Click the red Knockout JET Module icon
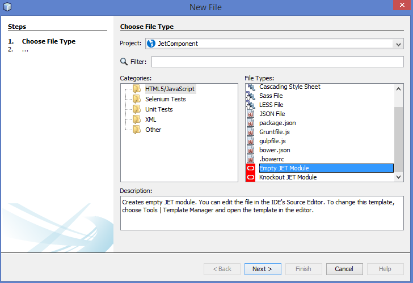The width and height of the screenshot is (413, 283). [x=251, y=177]
